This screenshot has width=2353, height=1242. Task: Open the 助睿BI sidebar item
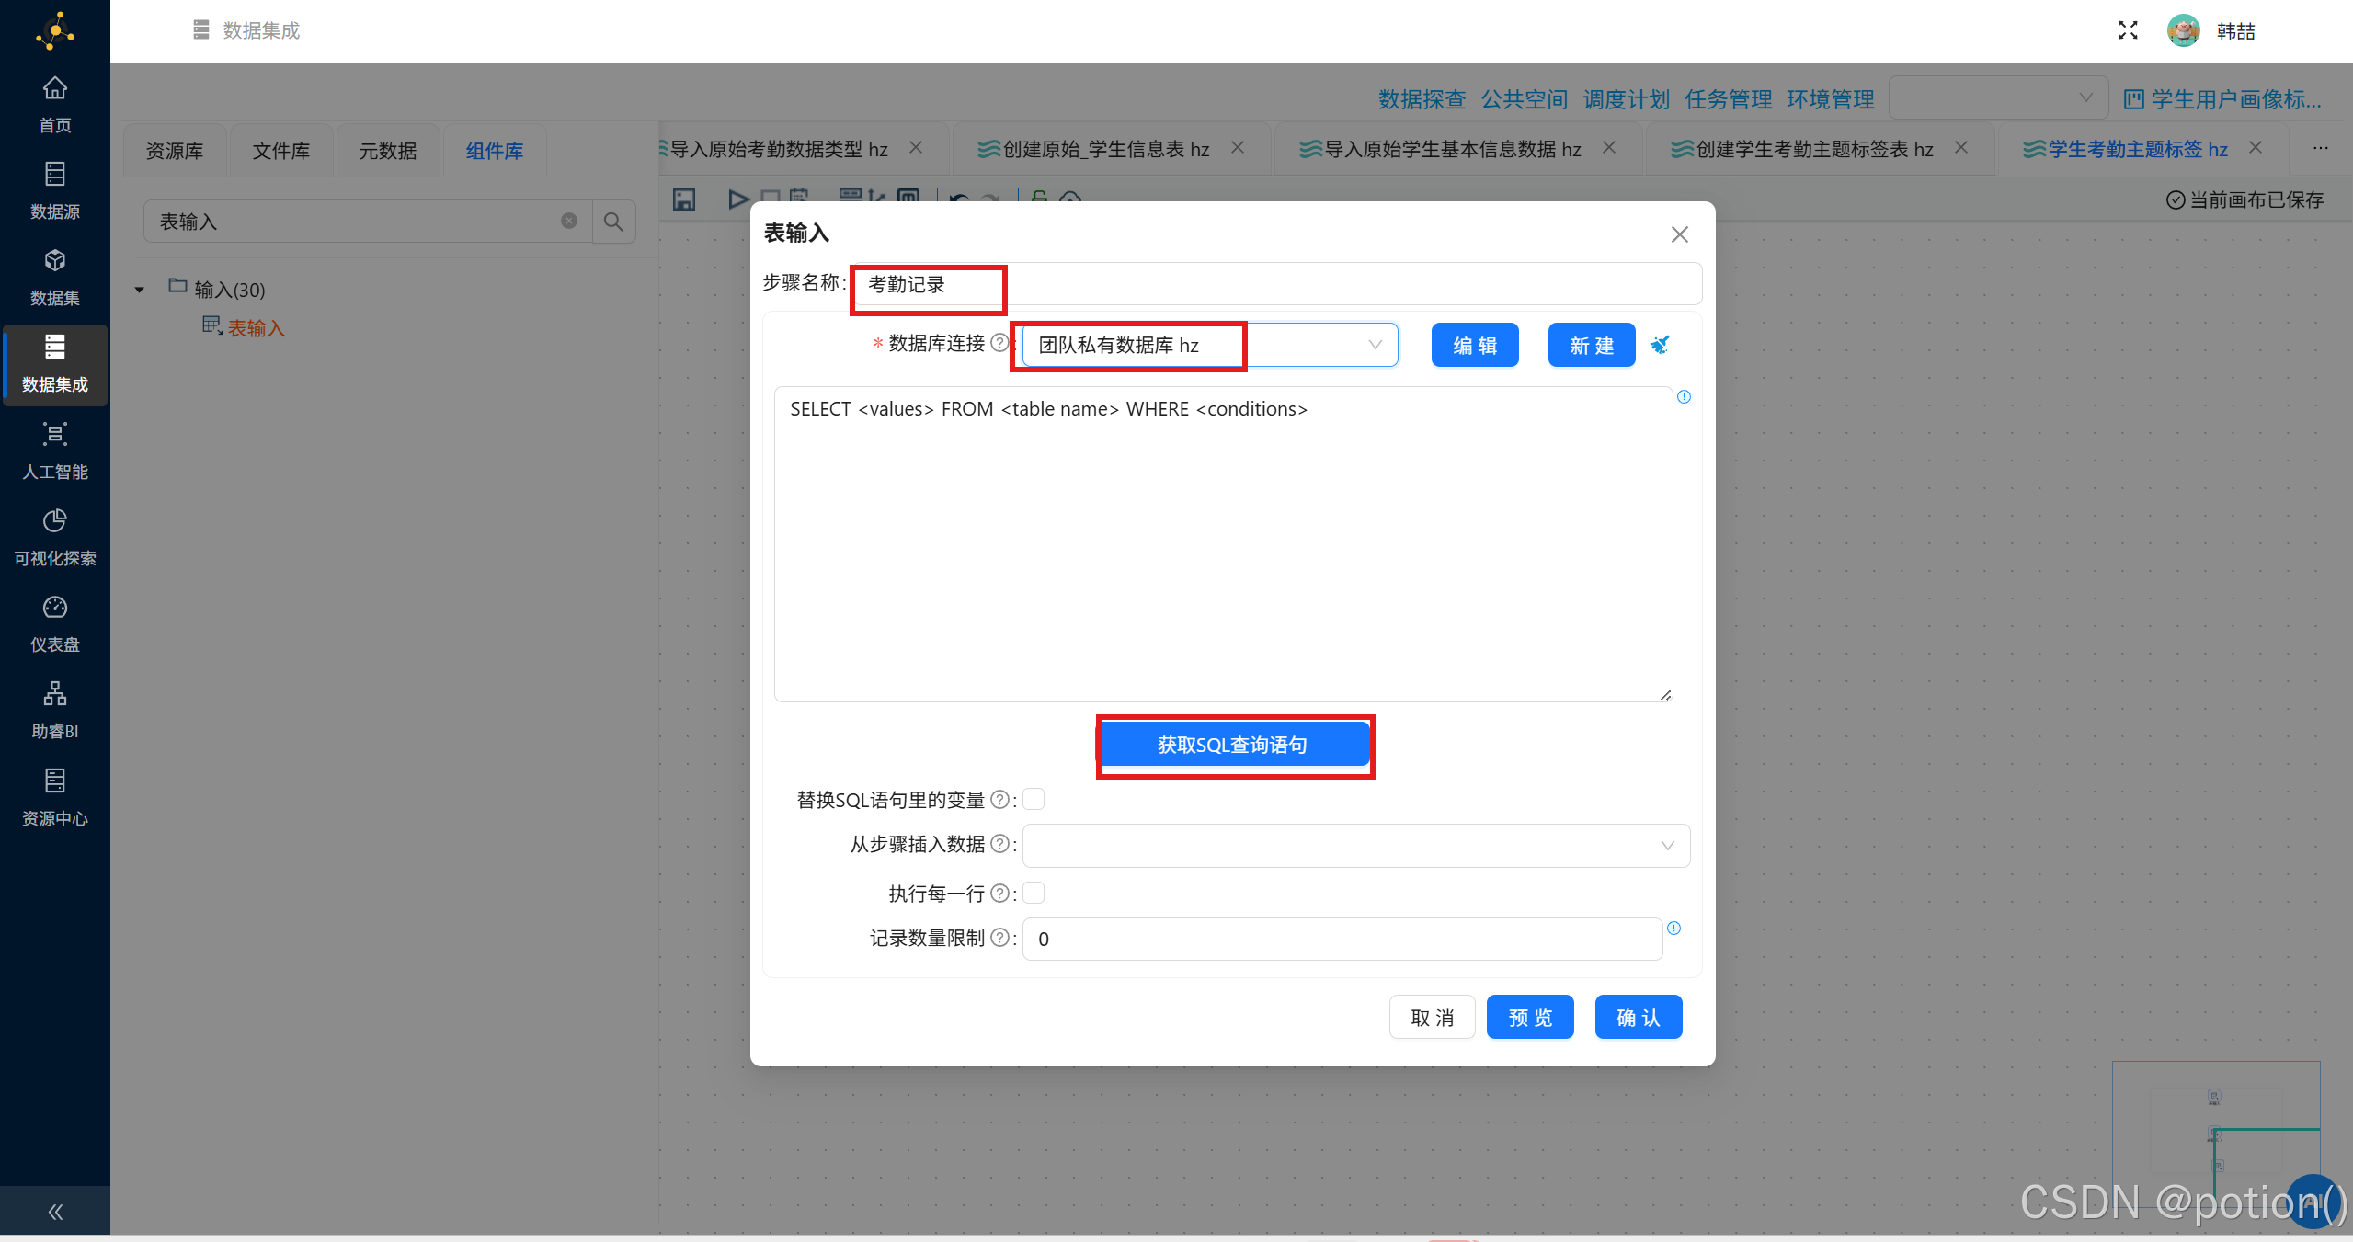point(54,711)
